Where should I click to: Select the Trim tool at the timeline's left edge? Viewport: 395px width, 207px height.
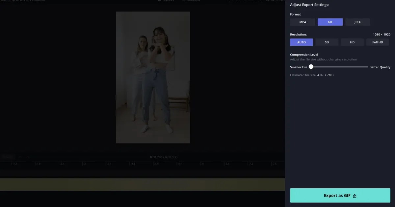coord(7,157)
